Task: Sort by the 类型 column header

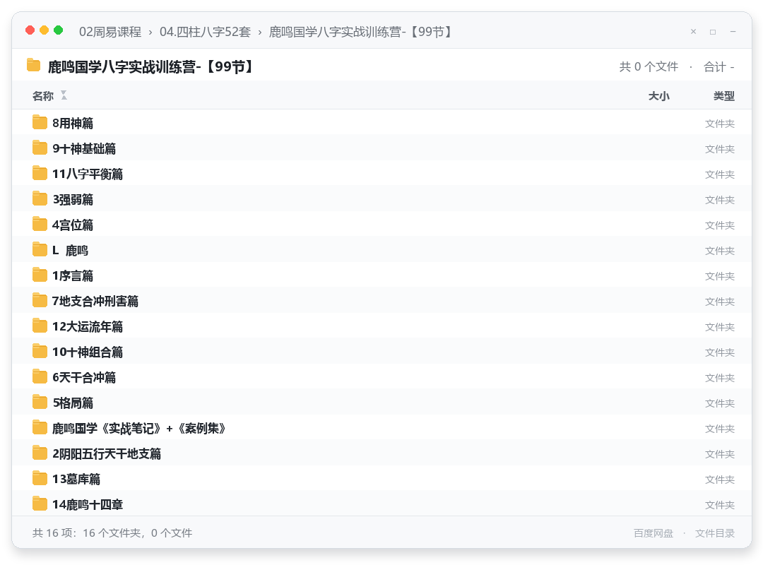Action: click(x=723, y=96)
